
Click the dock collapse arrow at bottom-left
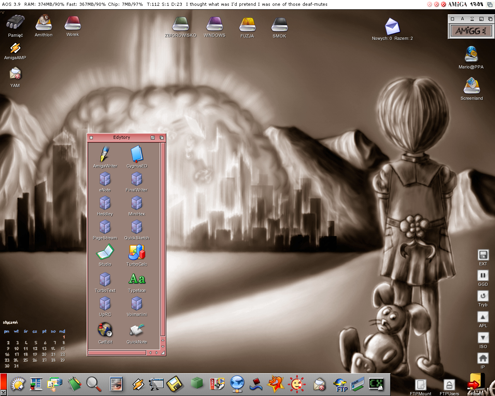(3, 393)
